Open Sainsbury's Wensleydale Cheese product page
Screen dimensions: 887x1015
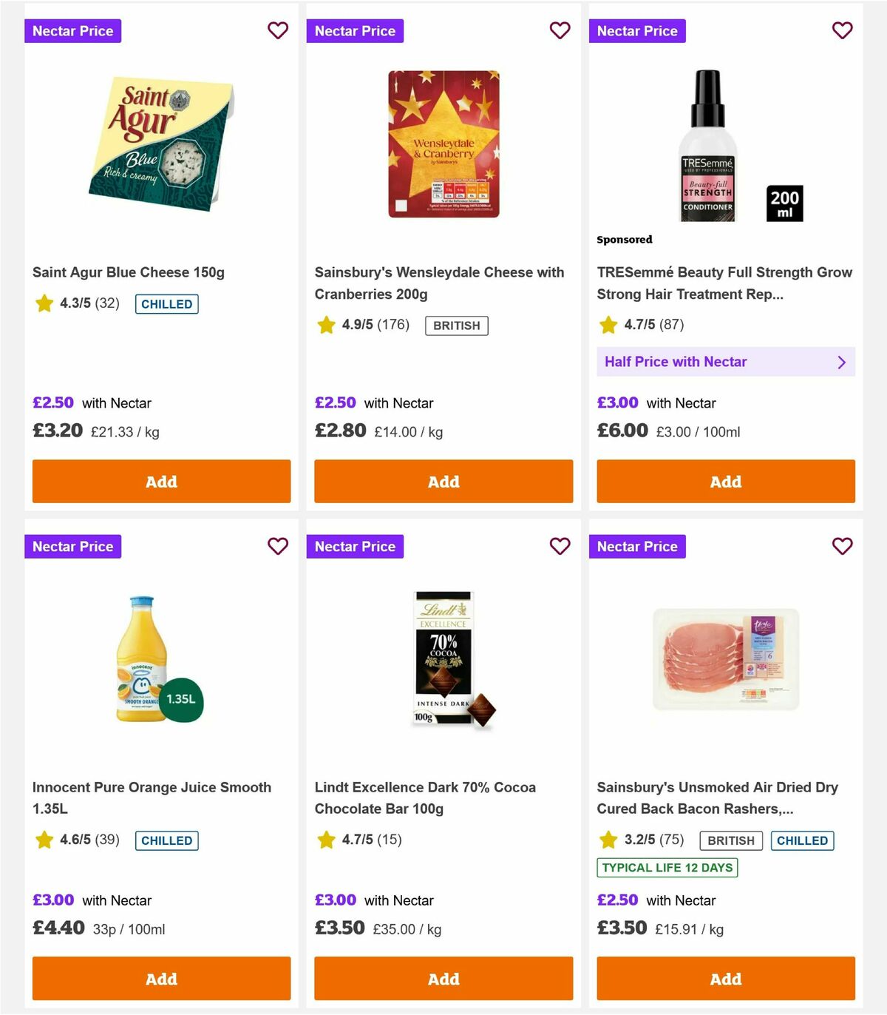(440, 283)
